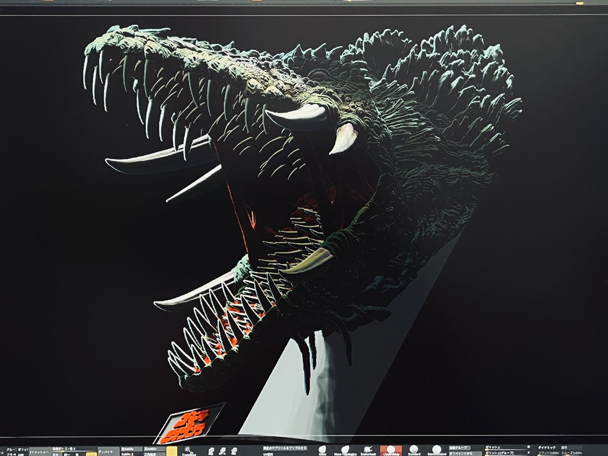
Task: Click the first icon right of Transpose
Action: pos(211,451)
